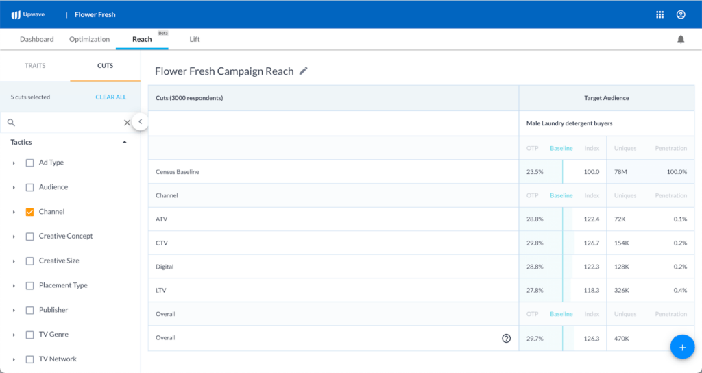Open the Optimization tab
This screenshot has height=373, width=702.
[x=89, y=39]
